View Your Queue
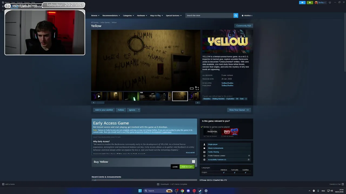 coord(239,110)
